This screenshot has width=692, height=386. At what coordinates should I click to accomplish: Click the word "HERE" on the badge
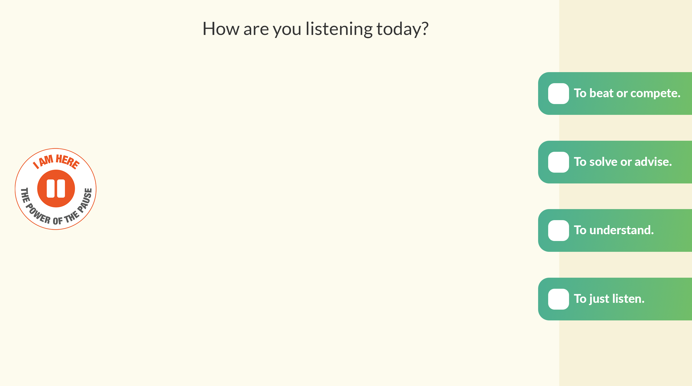(67, 161)
